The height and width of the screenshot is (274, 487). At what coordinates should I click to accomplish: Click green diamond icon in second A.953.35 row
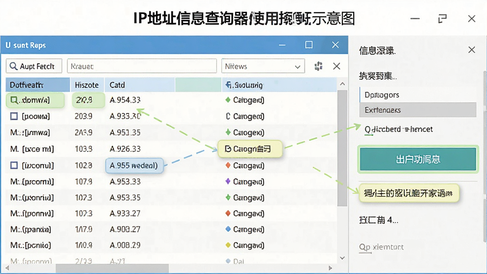228,197
